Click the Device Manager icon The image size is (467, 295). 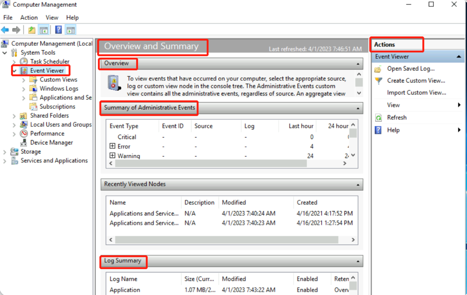tap(23, 142)
